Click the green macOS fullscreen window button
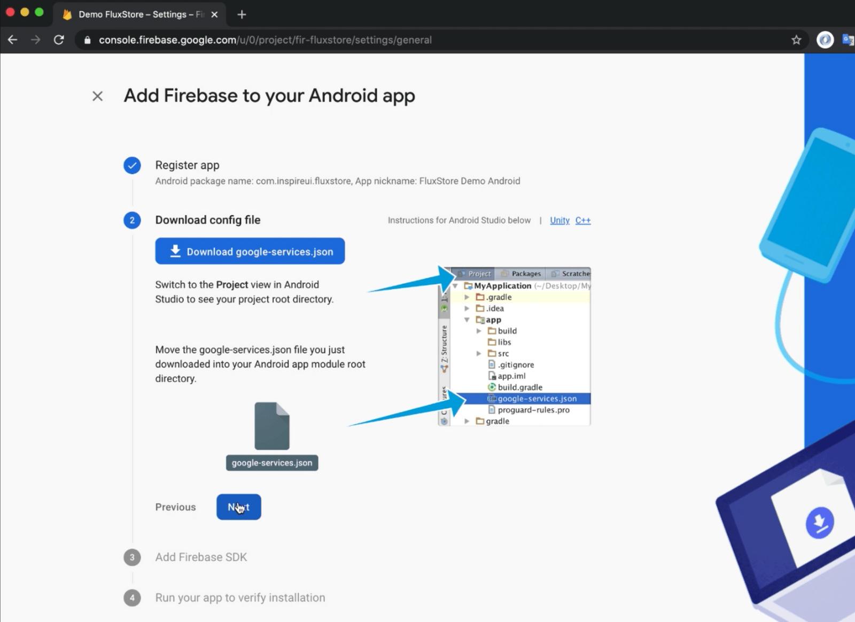855x622 pixels. (39, 12)
